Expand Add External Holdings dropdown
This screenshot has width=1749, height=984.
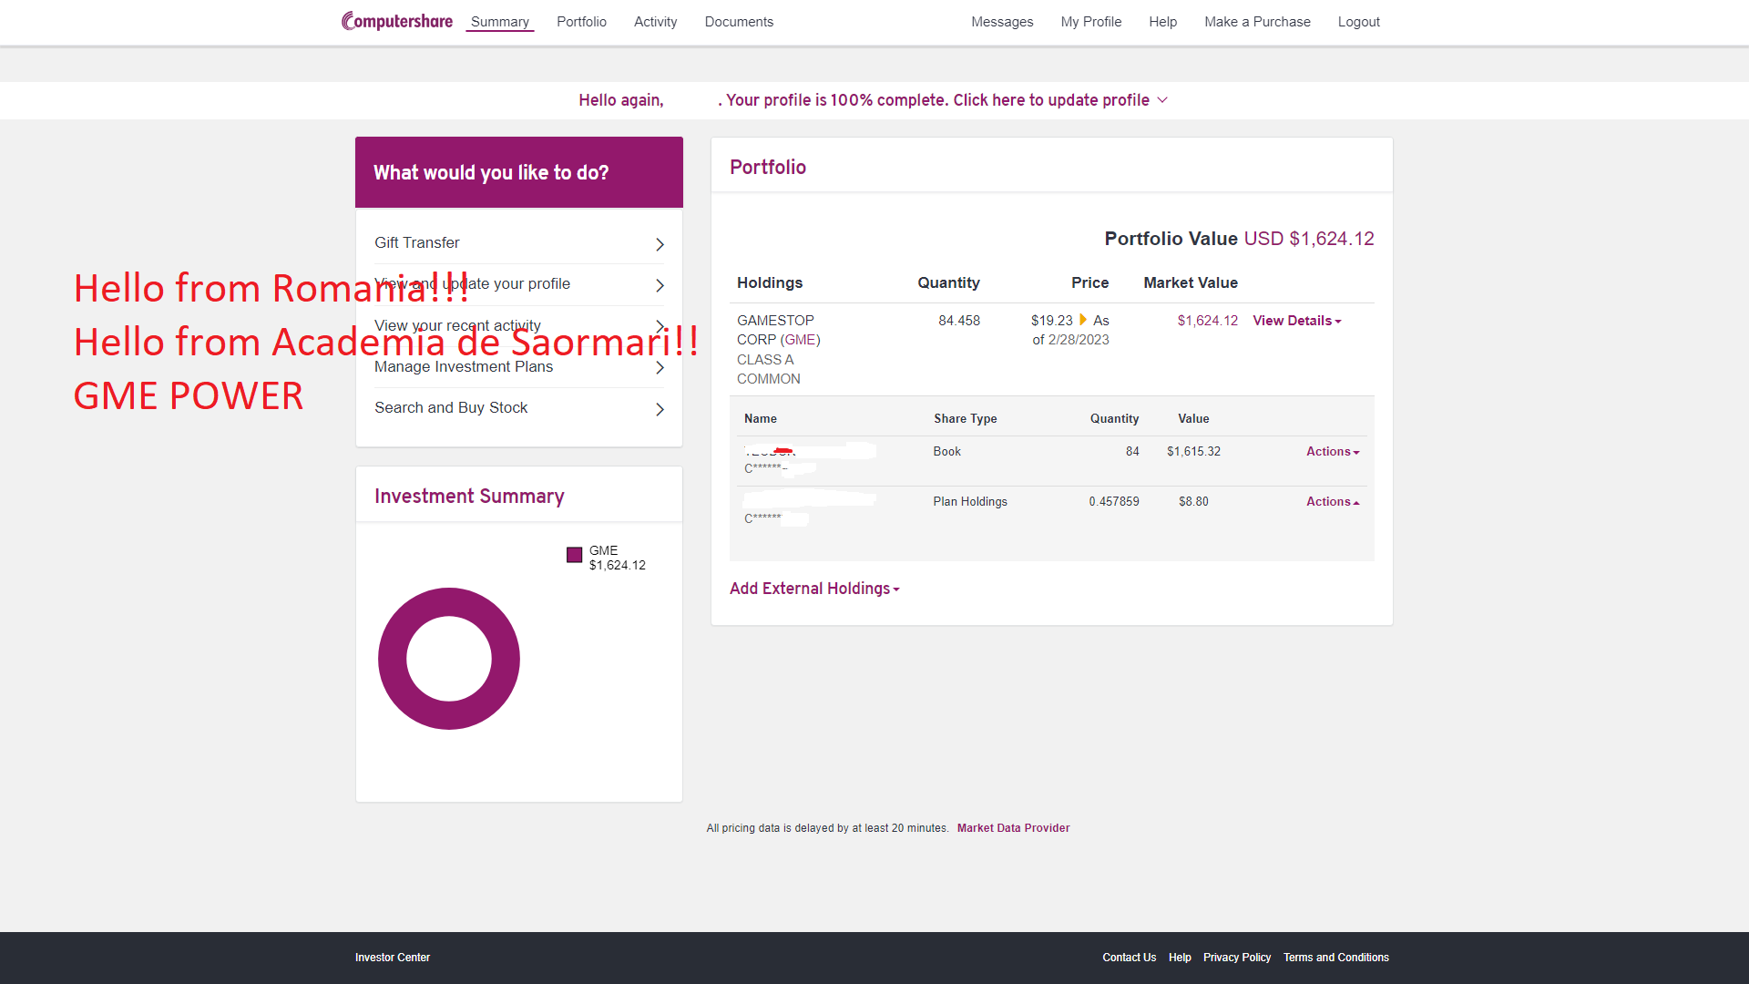[814, 589]
